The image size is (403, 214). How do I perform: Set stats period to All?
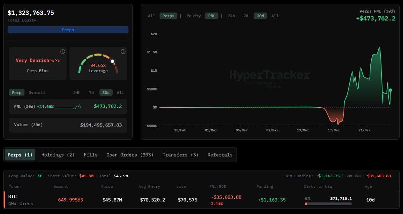coord(120,93)
